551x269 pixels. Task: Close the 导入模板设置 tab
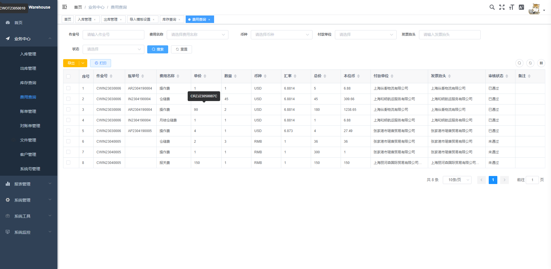click(x=154, y=20)
